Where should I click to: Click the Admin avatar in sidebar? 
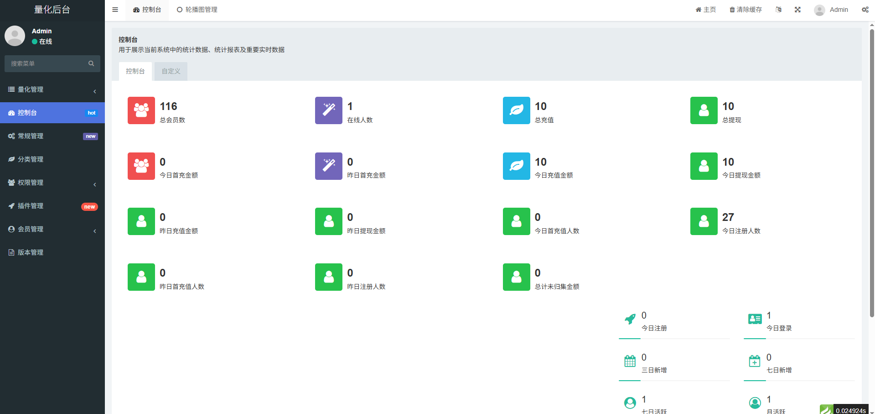click(15, 36)
